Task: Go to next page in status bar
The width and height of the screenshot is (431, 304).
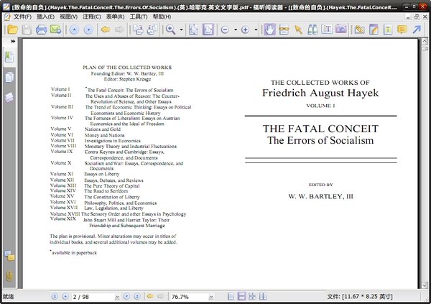Action: [x=126, y=296]
